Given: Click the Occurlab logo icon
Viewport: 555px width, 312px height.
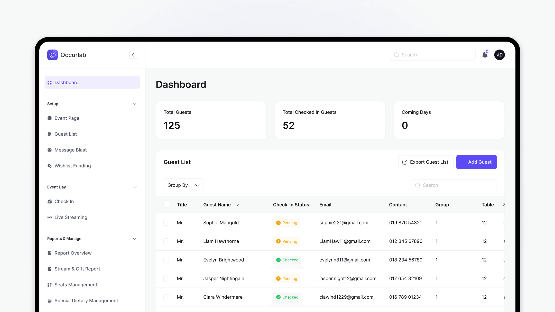Looking at the screenshot, I should 52,55.
